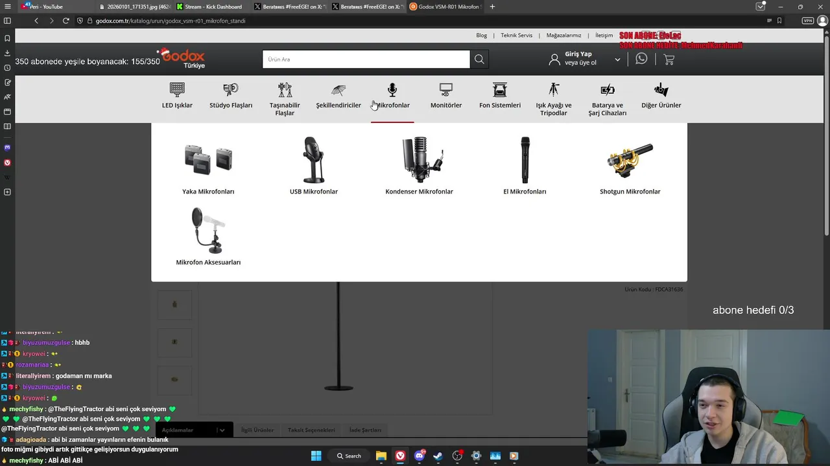Viewport: 830px width, 466px height.
Task: Go back in browser history
Action: pyautogui.click(x=36, y=21)
